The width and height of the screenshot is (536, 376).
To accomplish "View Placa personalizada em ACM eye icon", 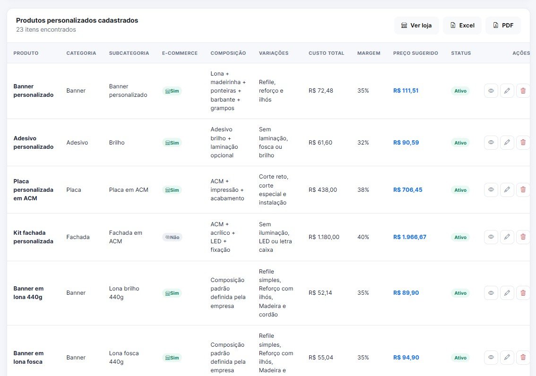I will (x=491, y=189).
